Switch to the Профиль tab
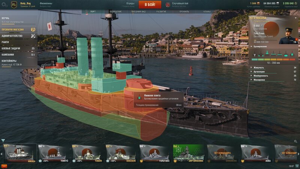This screenshot has height=169, width=300. pos(184,12)
